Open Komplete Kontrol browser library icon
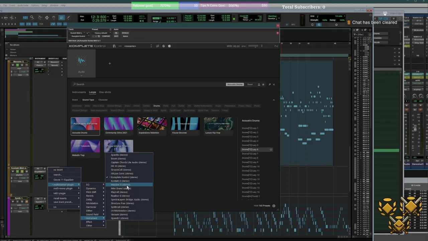The width and height of the screenshot is (428, 241). 114,46
